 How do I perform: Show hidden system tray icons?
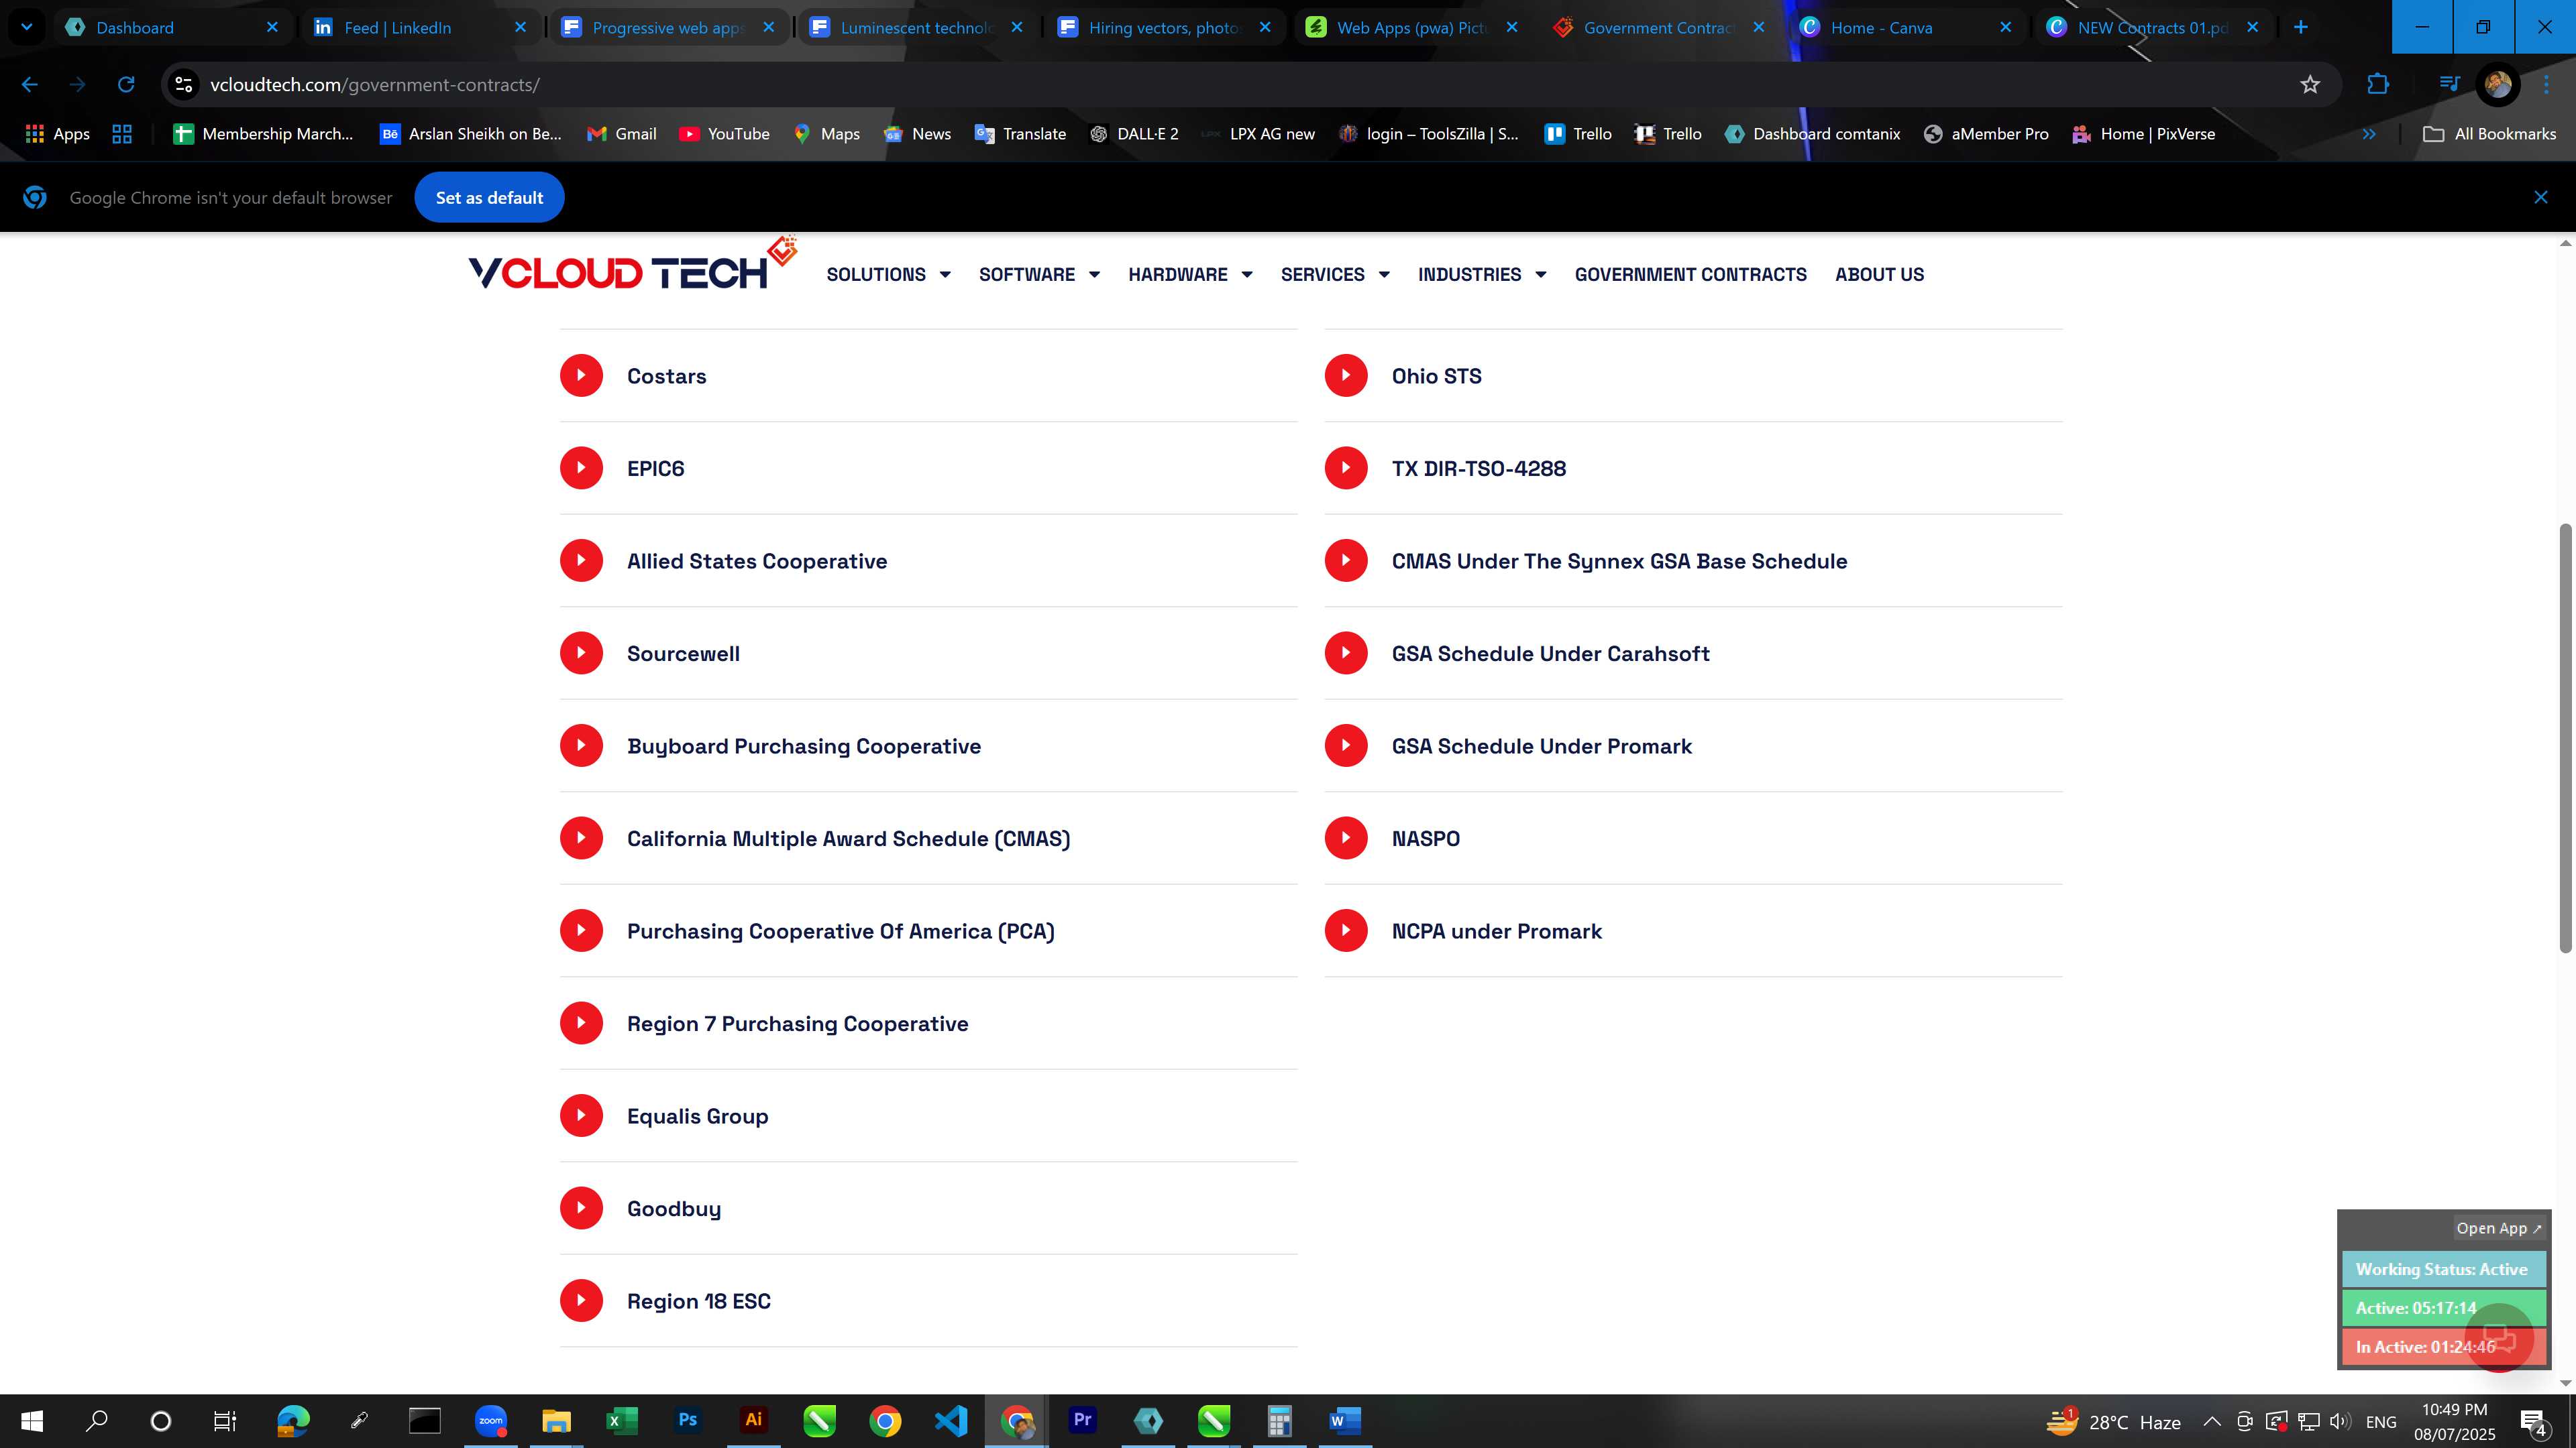point(2212,1421)
